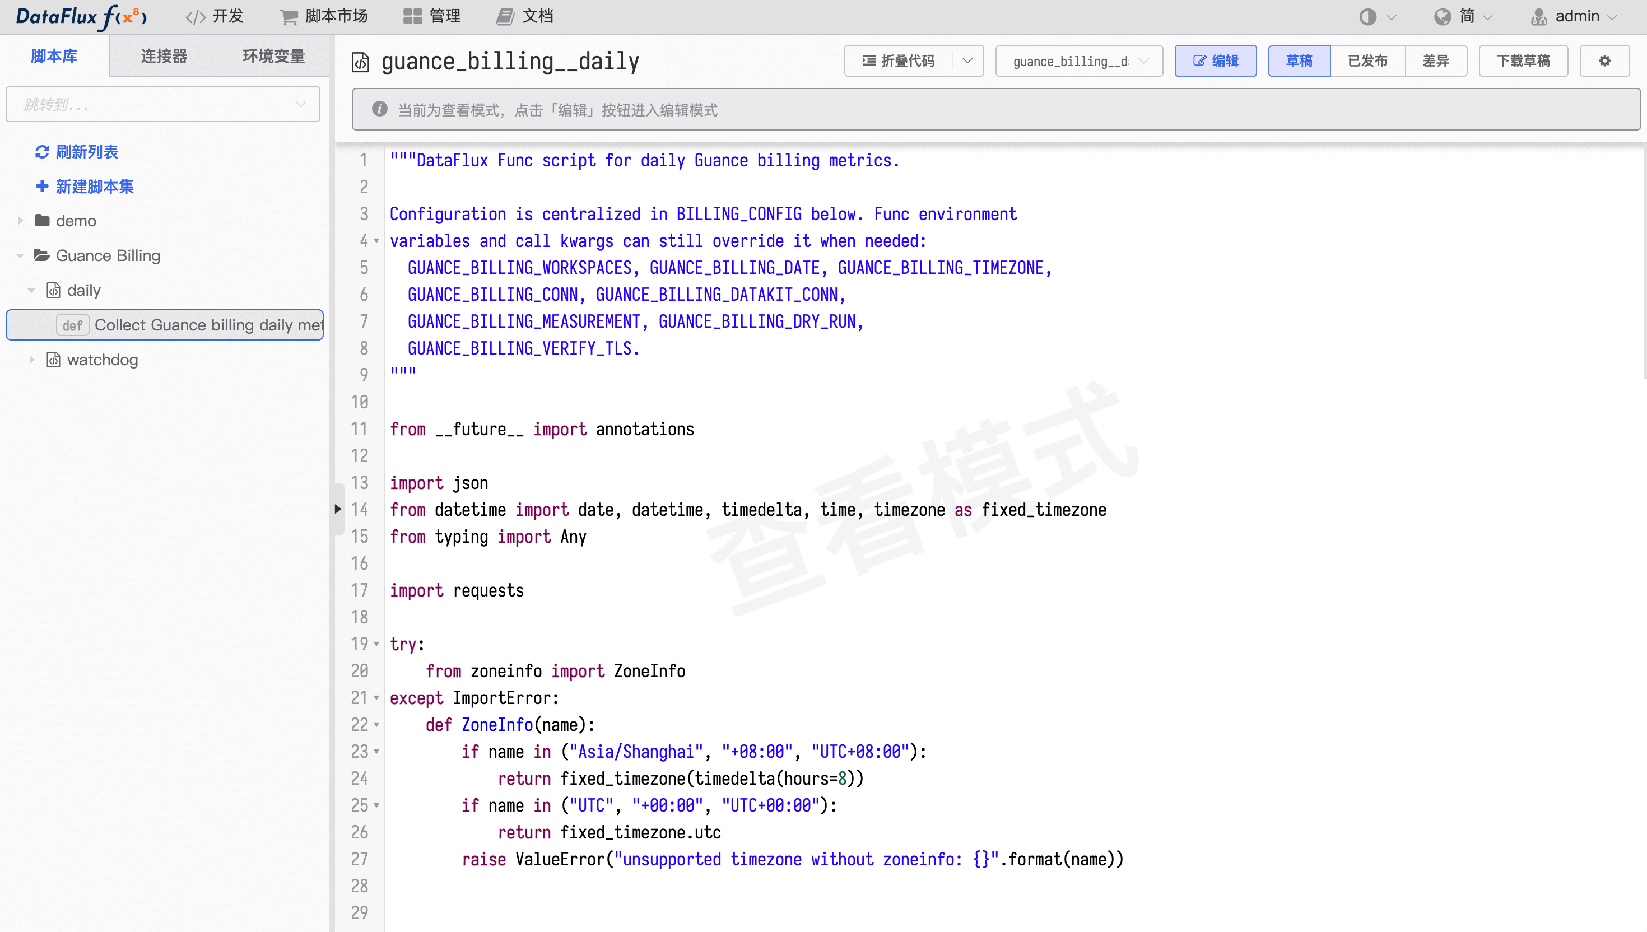Click the list icon on 折叠代码
This screenshot has height=932, width=1647.
pyautogui.click(x=869, y=61)
